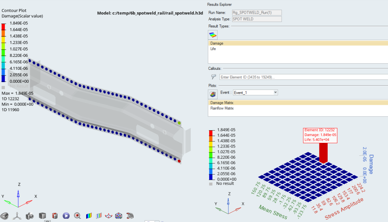Click the magnifier find-element icon

coord(77,216)
